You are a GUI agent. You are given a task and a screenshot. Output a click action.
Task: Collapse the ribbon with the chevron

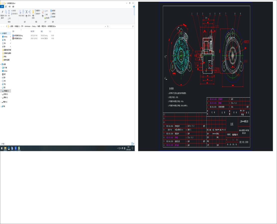coord(133,6)
